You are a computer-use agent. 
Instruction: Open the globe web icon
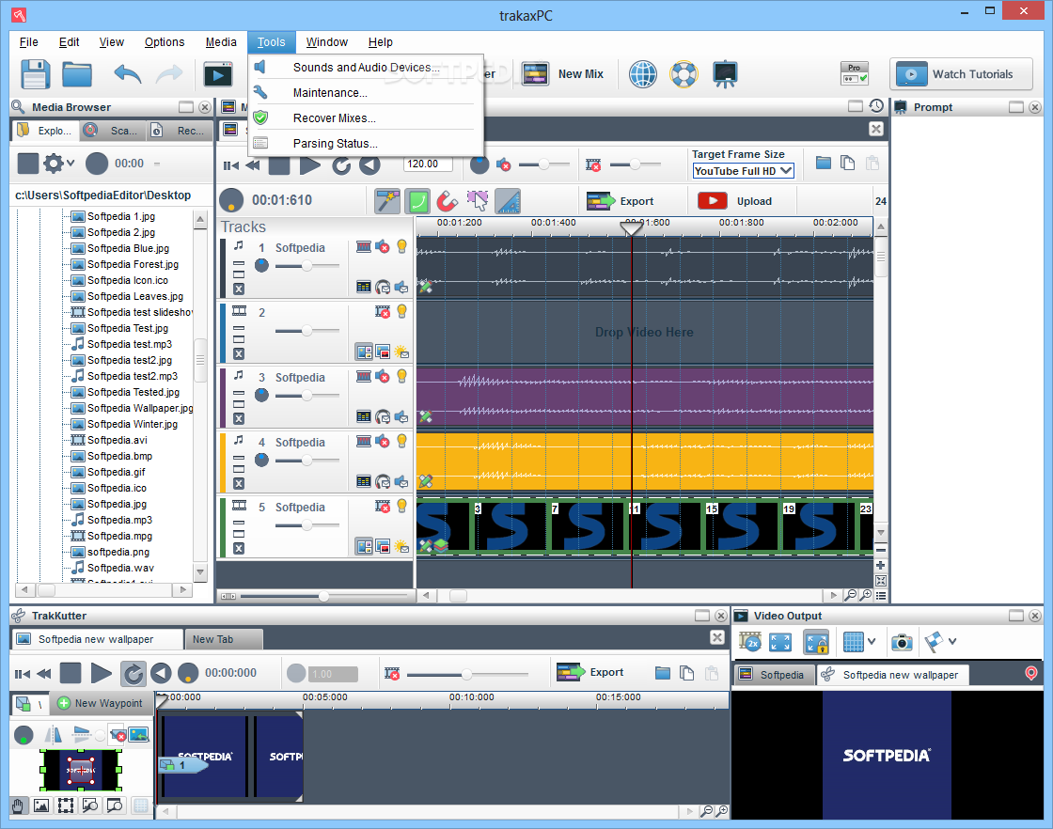point(643,74)
